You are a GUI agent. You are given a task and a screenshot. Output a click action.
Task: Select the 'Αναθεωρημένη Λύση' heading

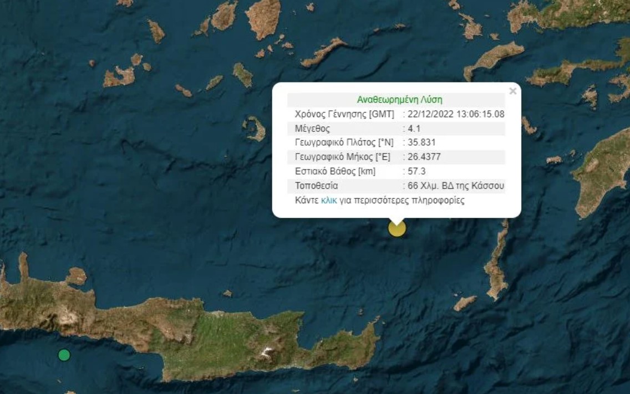pos(399,99)
